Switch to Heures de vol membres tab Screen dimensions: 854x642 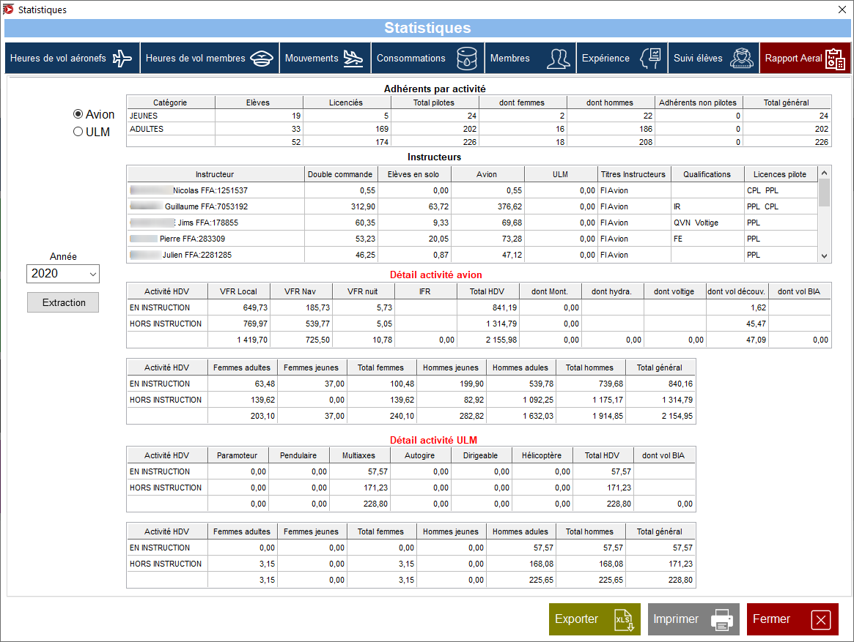(210, 59)
